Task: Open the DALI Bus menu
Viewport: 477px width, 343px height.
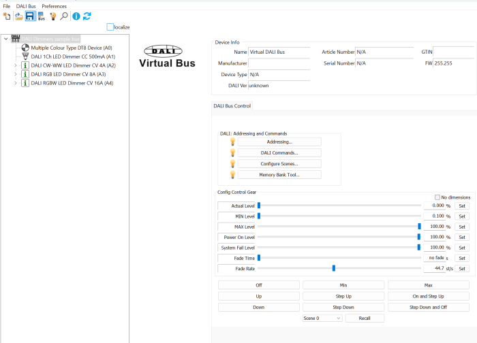Action: coord(26,6)
